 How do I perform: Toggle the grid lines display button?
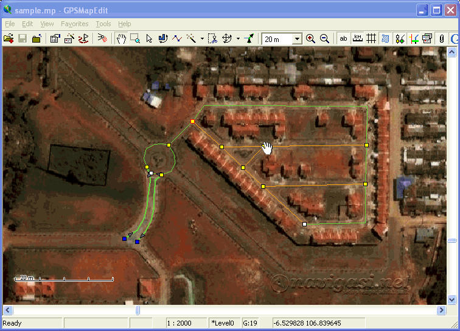pos(371,38)
